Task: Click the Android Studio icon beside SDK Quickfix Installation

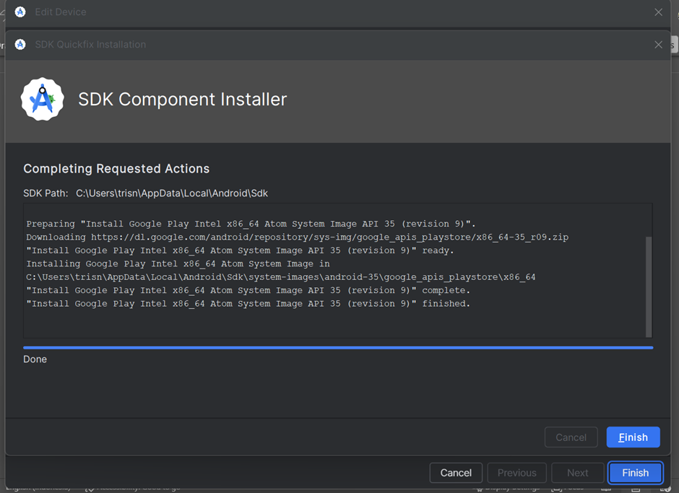Action: tap(20, 44)
